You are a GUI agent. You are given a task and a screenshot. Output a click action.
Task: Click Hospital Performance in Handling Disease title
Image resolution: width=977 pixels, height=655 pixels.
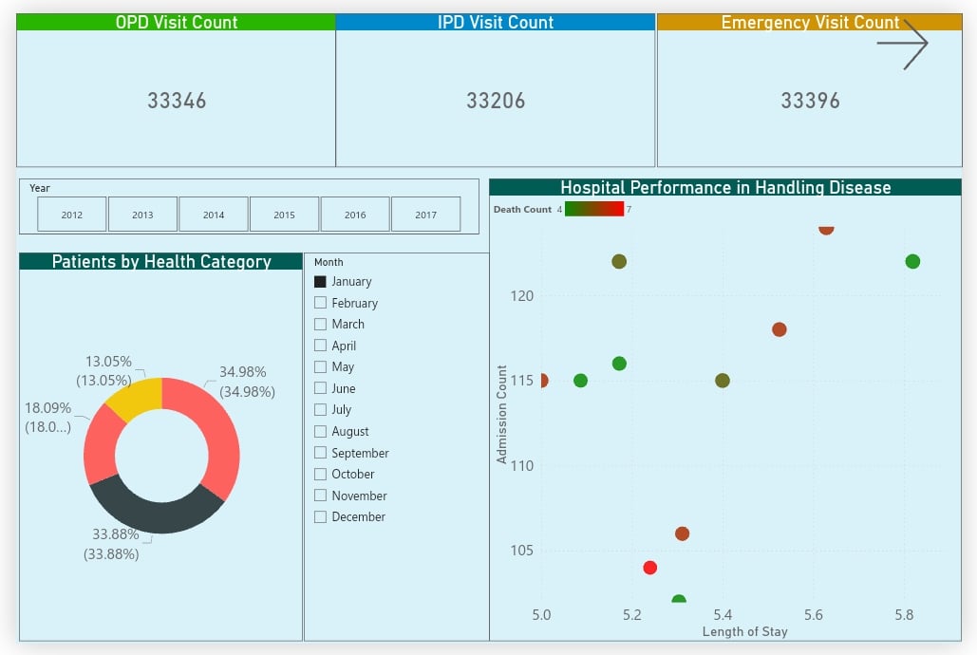click(x=725, y=188)
